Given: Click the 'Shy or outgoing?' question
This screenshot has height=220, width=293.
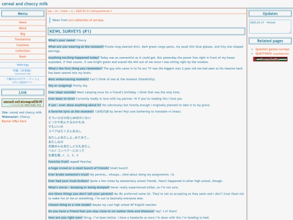Looking at the screenshot, I should (60, 86).
